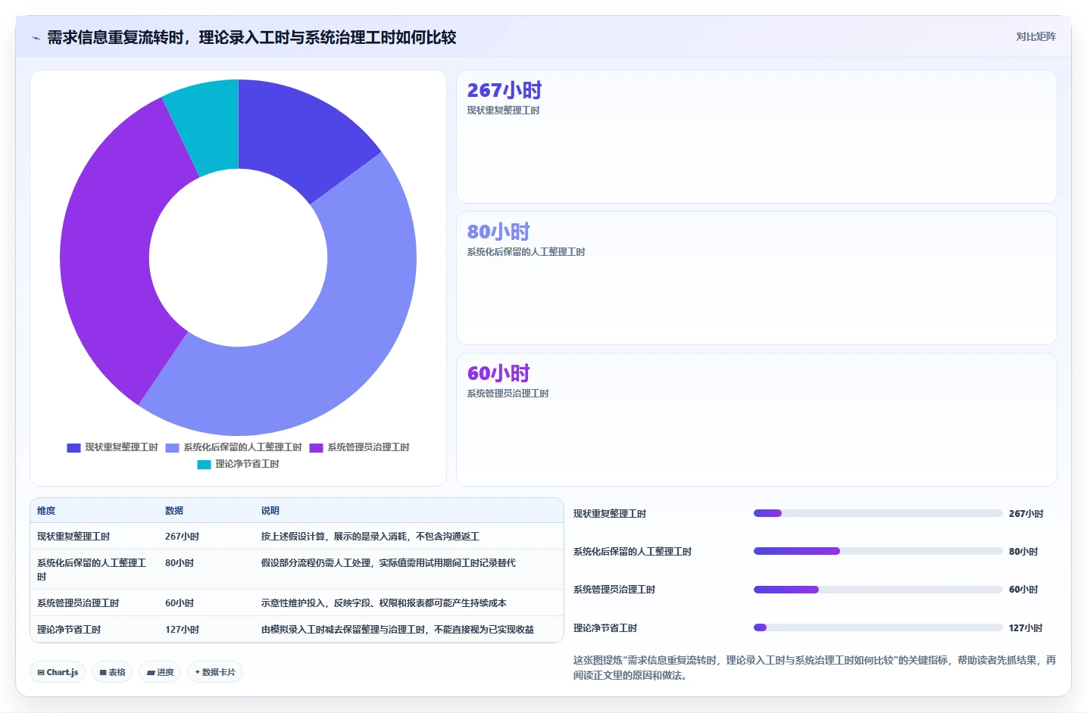
Task: Toggle the cyan 理论净节省工时 legend swatch
Action: click(x=204, y=464)
